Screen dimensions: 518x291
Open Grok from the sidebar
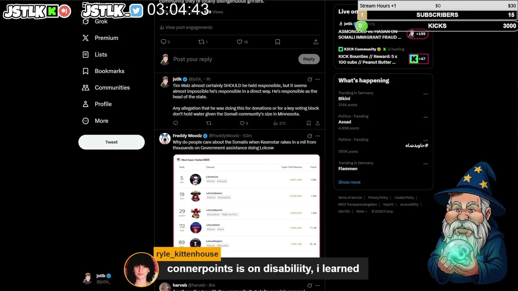click(x=95, y=21)
